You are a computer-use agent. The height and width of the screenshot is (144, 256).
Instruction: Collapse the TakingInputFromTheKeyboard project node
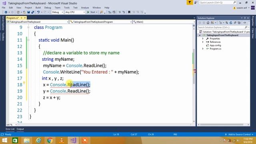click(200, 35)
